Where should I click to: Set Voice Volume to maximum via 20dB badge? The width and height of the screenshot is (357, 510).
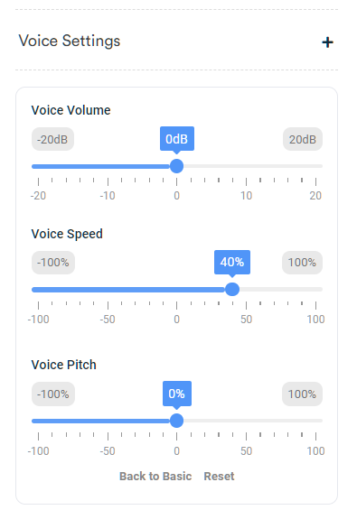coord(303,139)
